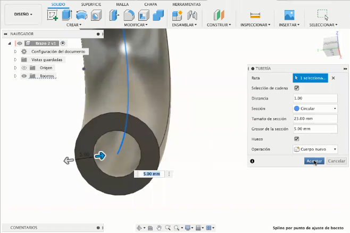Click the Orbit navigation icon

(x=139, y=228)
